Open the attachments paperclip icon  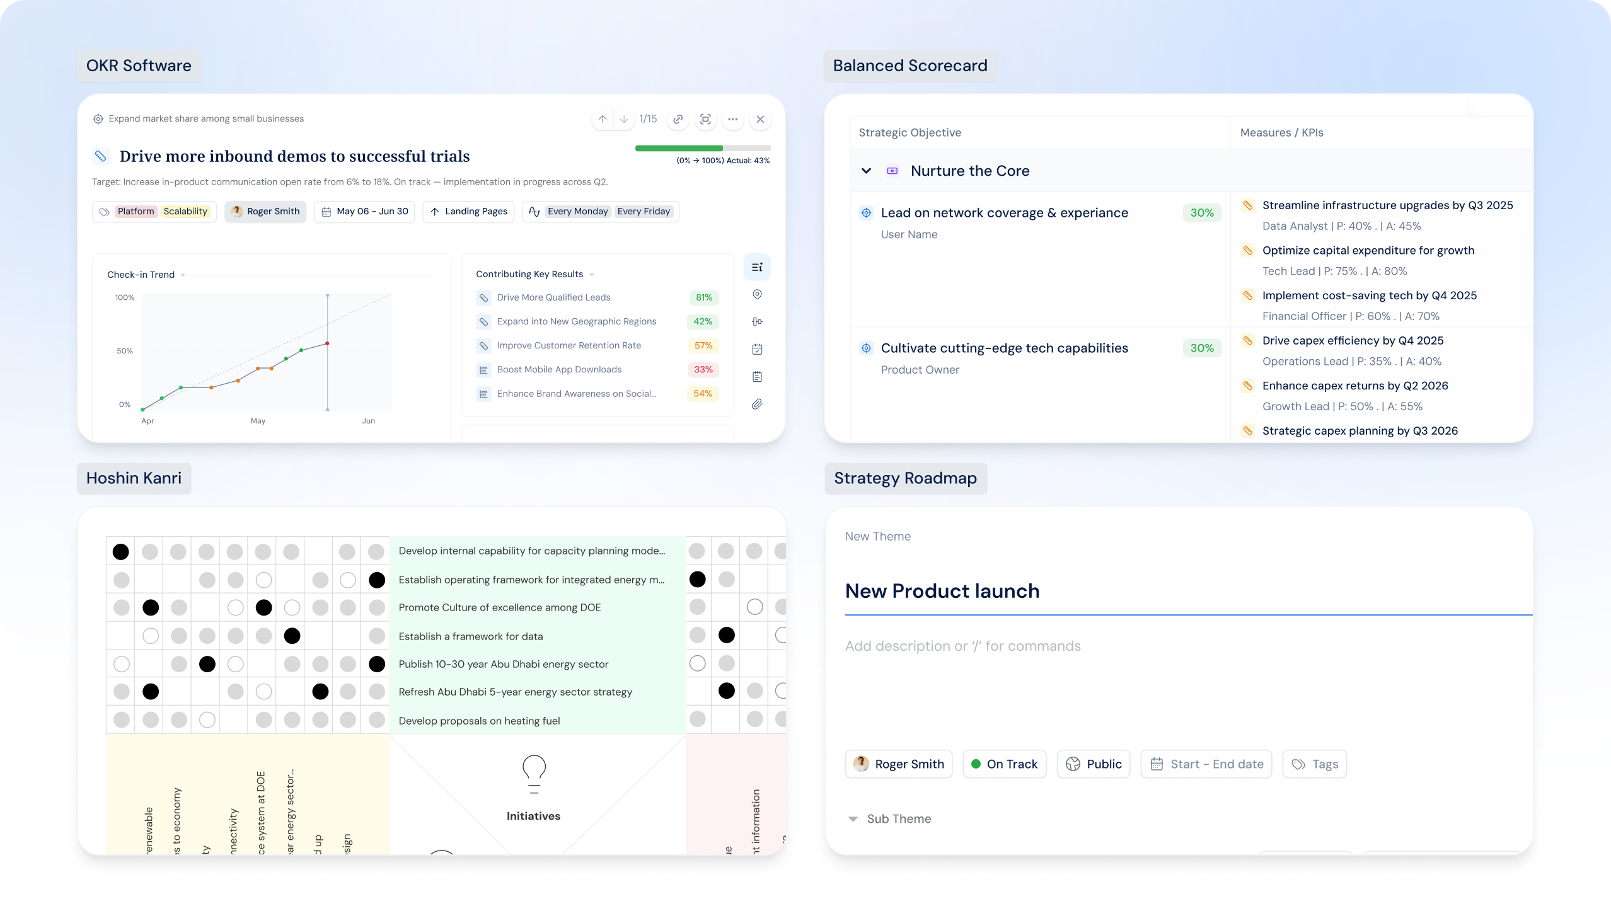pyautogui.click(x=757, y=404)
